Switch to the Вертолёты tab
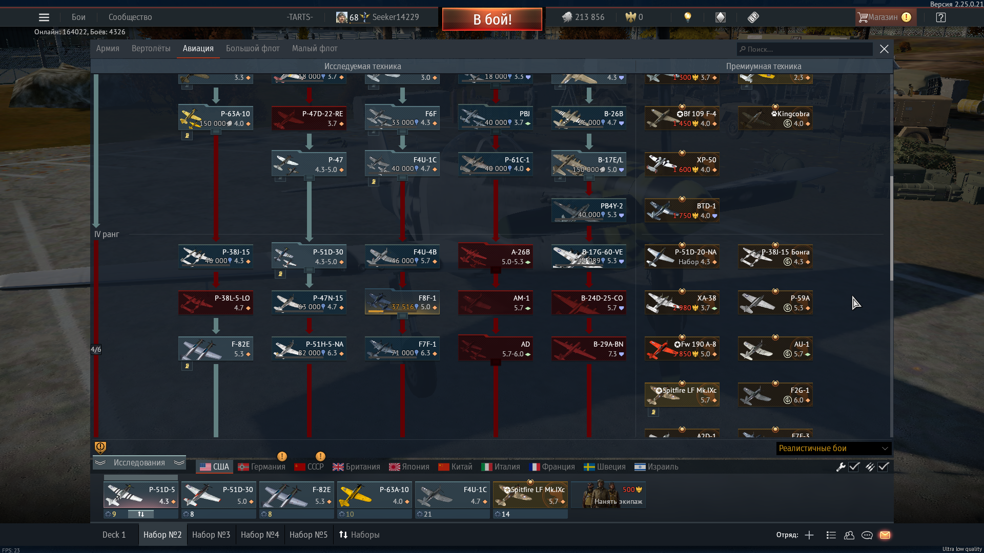984x553 pixels. point(151,49)
